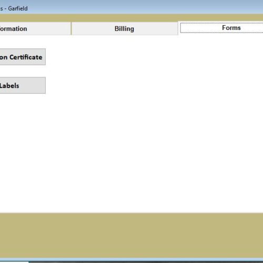Click the Billing tab label text
The width and height of the screenshot is (263, 263).
click(124, 29)
